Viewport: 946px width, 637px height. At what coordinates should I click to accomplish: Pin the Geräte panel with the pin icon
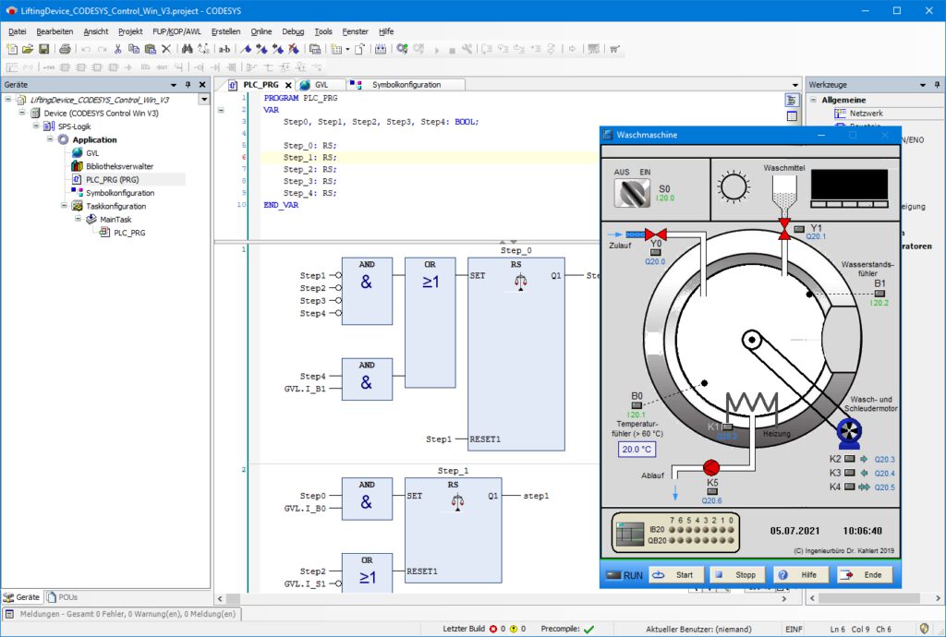[188, 84]
